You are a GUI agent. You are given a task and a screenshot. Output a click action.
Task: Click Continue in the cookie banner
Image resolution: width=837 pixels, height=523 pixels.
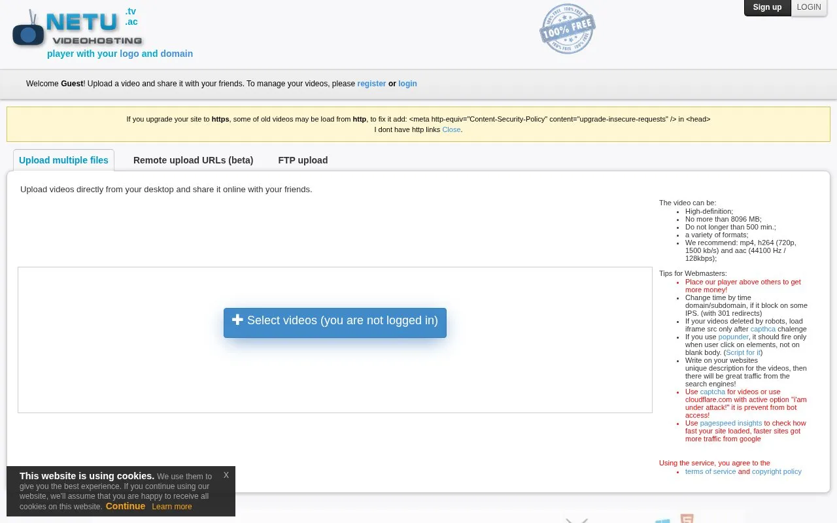tap(126, 506)
